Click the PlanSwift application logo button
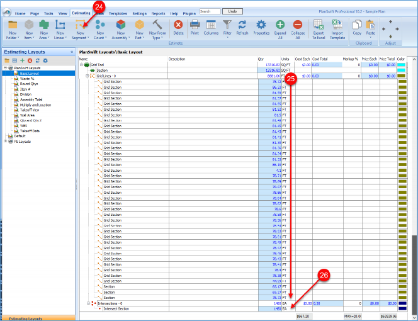The height and width of the screenshot is (321, 418). pyautogui.click(x=7, y=12)
